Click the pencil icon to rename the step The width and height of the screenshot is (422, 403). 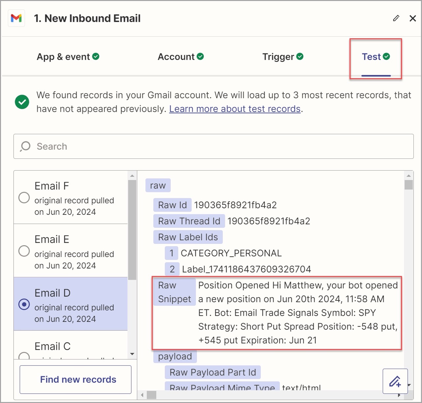[396, 18]
